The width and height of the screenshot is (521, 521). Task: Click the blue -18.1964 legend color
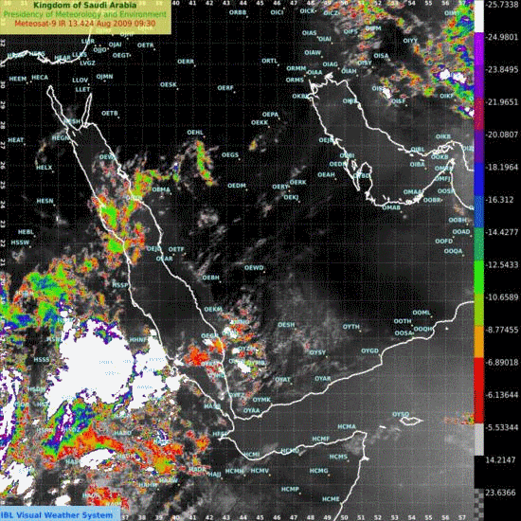[x=478, y=179]
